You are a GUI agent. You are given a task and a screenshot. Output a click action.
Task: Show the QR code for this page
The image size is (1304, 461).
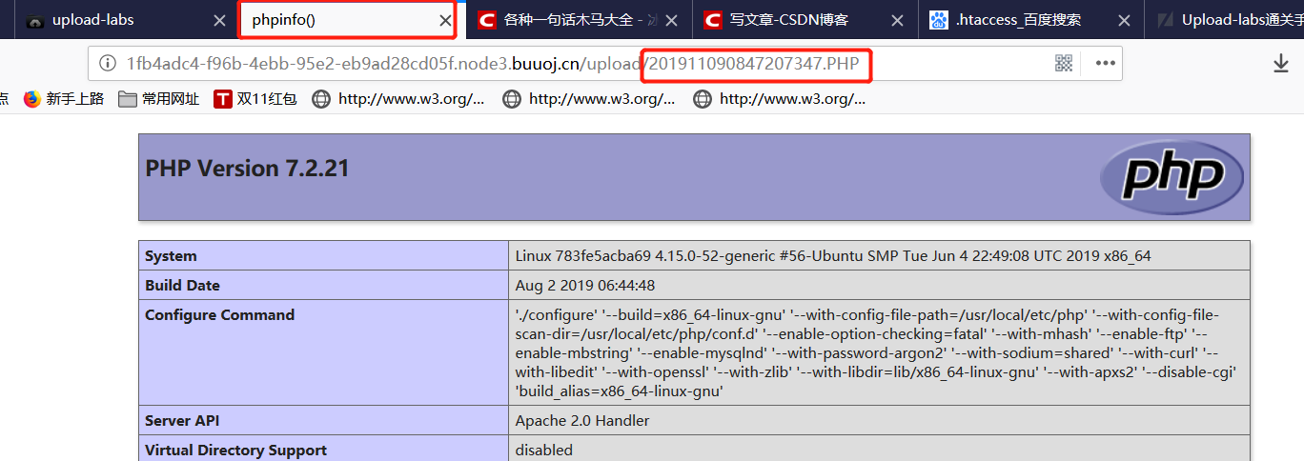pyautogui.click(x=1065, y=64)
